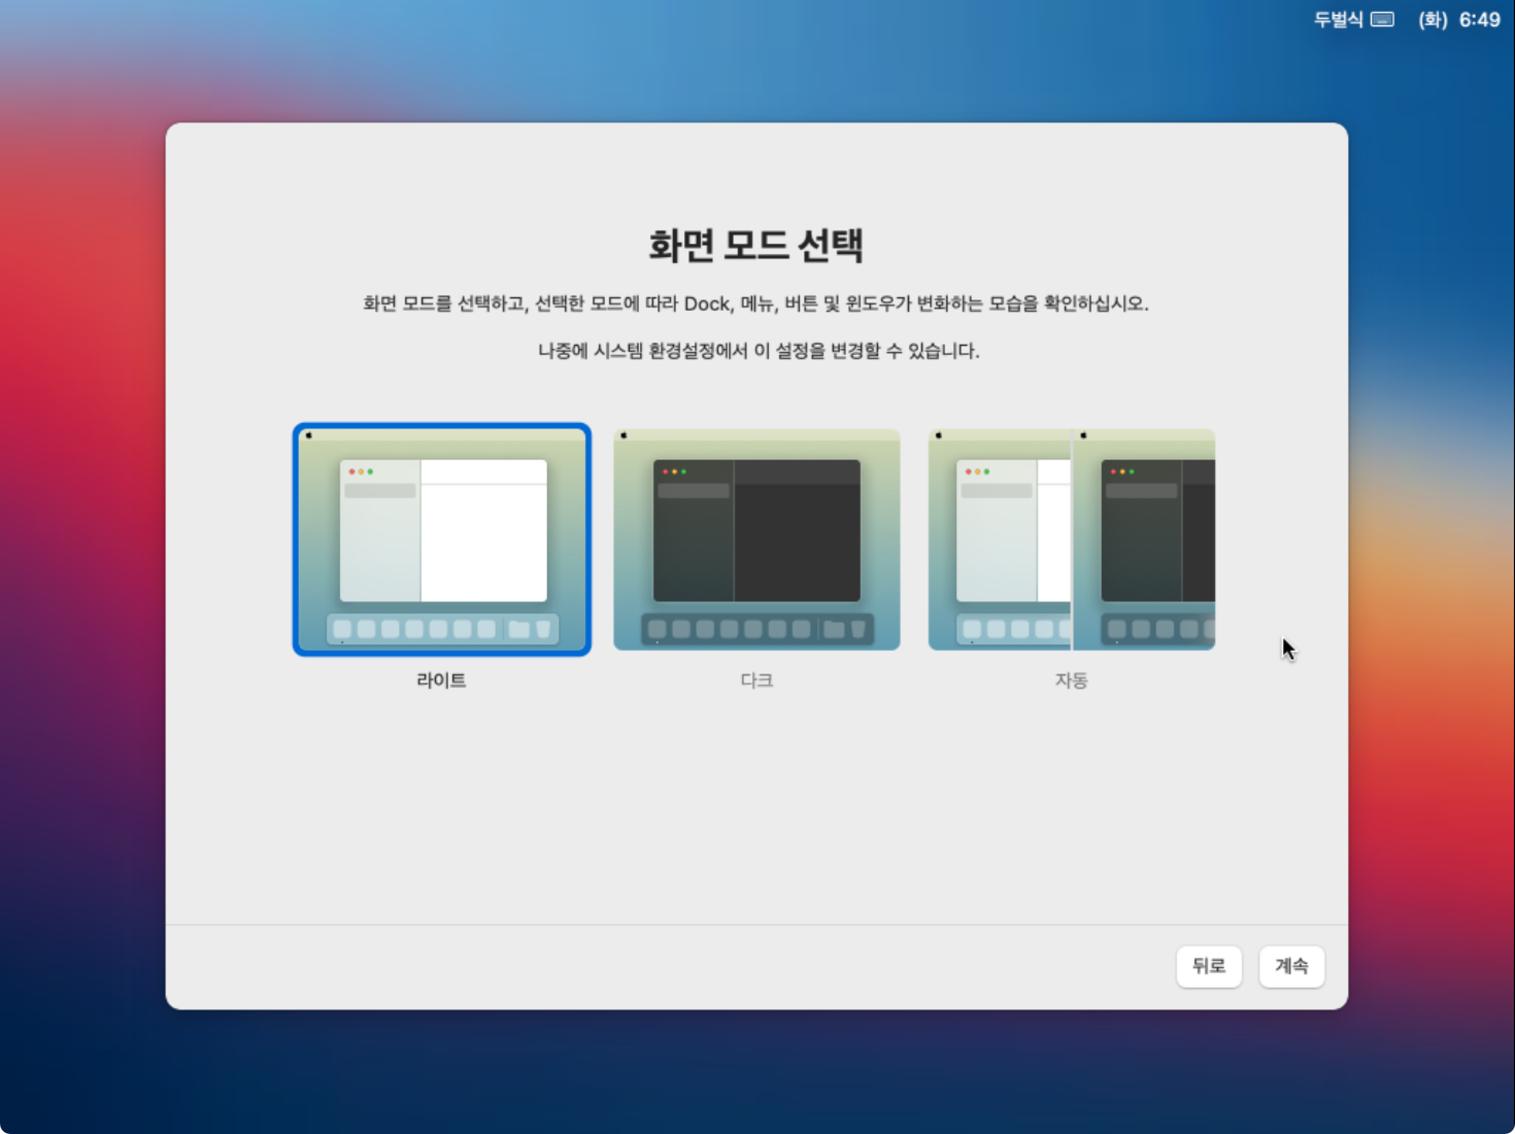Click the clock showing 6:49
This screenshot has height=1134, width=1515.
(1479, 20)
